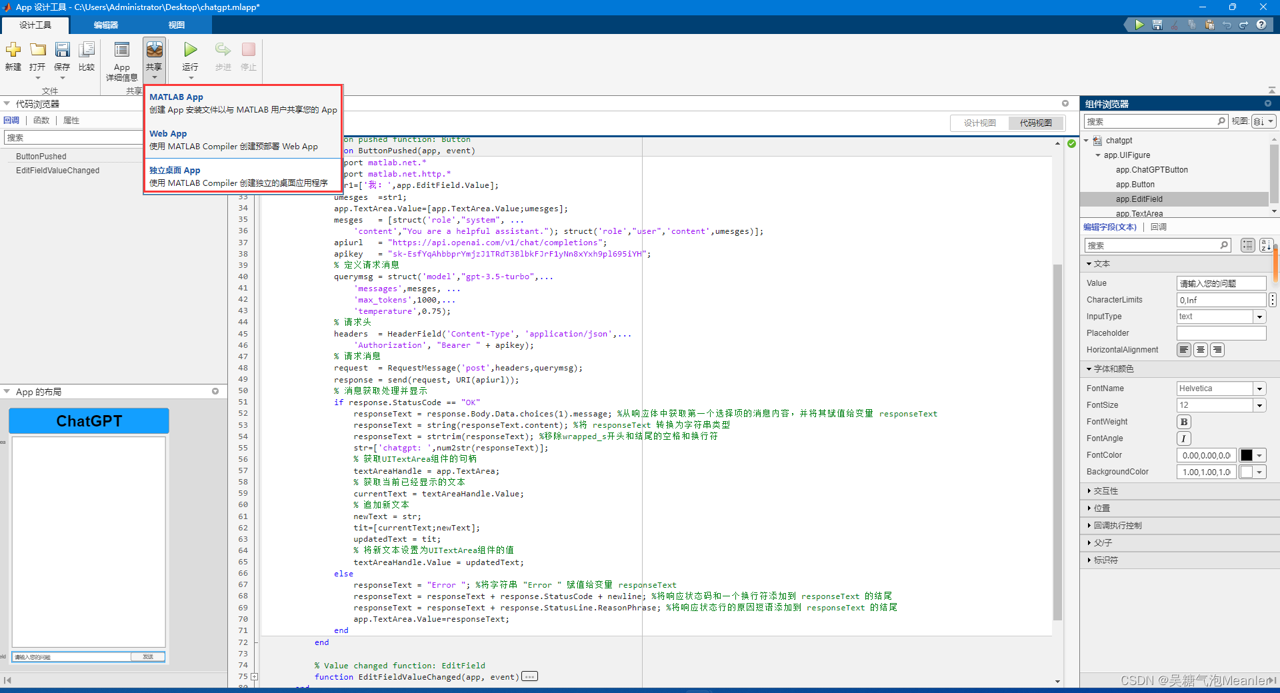Run the app with green Run (运行) icon
1280x693 pixels.
191,50
